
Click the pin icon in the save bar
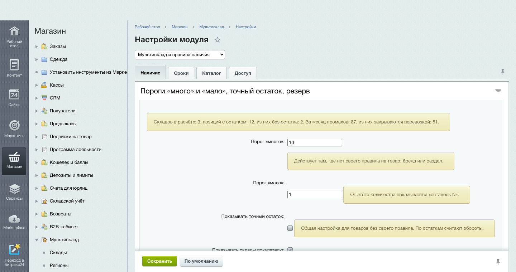point(498,262)
